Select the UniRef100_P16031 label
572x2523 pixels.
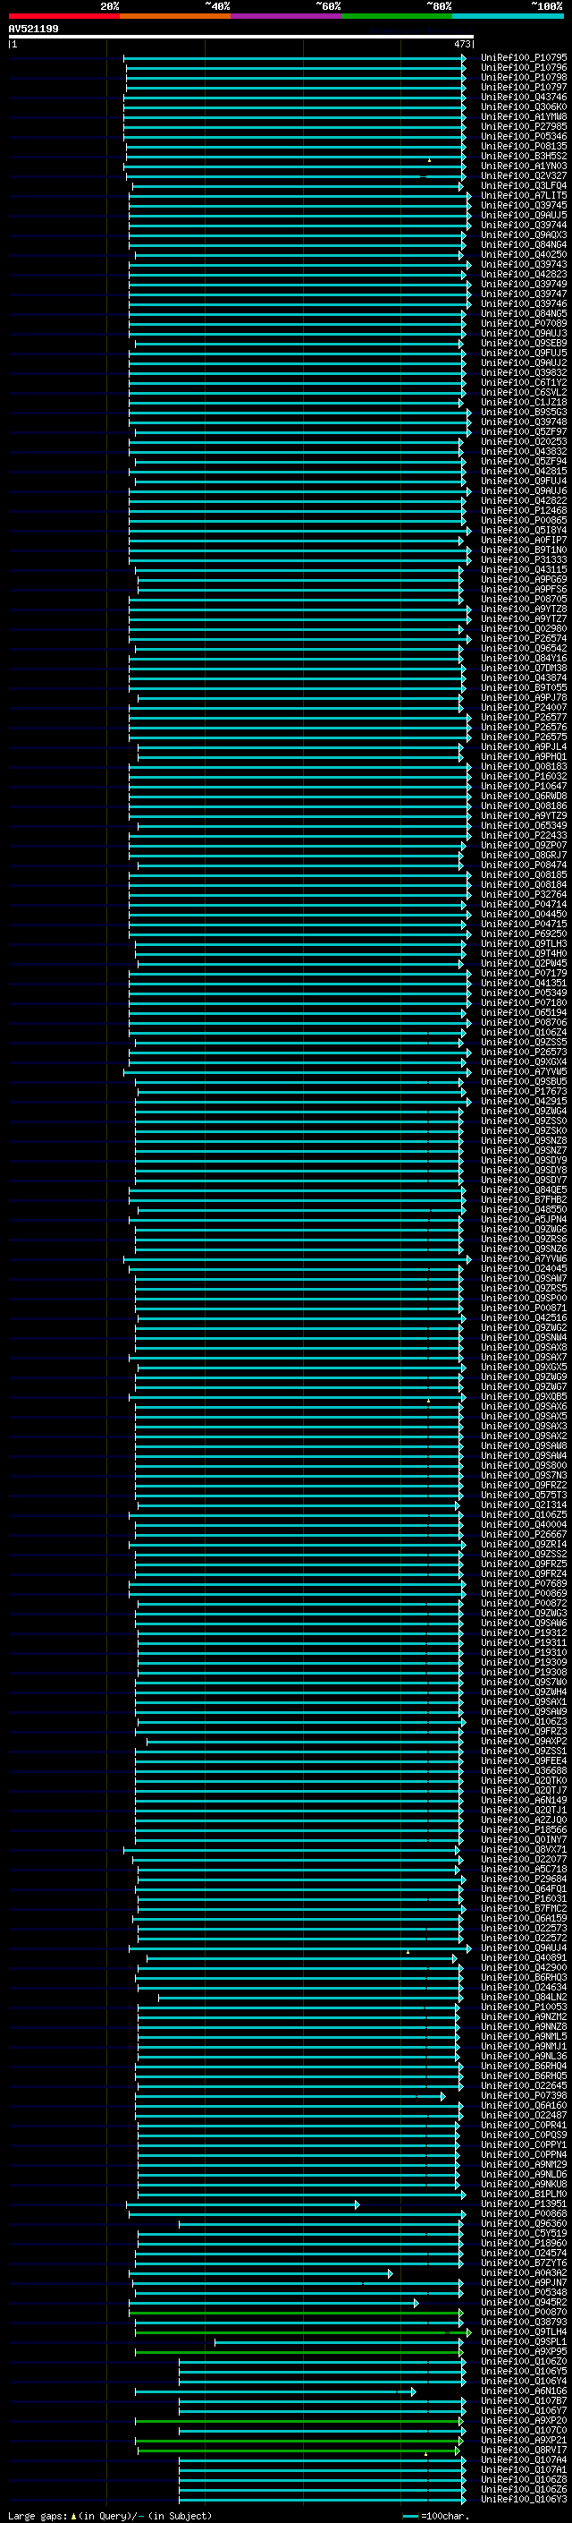pos(523,1898)
